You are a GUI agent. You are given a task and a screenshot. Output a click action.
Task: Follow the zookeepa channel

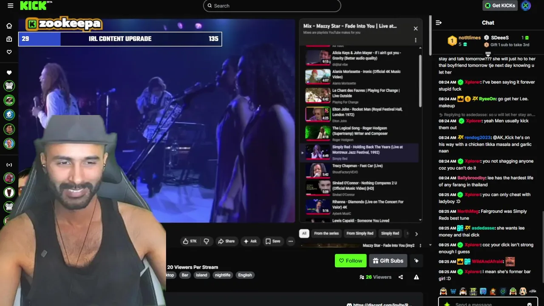351,261
